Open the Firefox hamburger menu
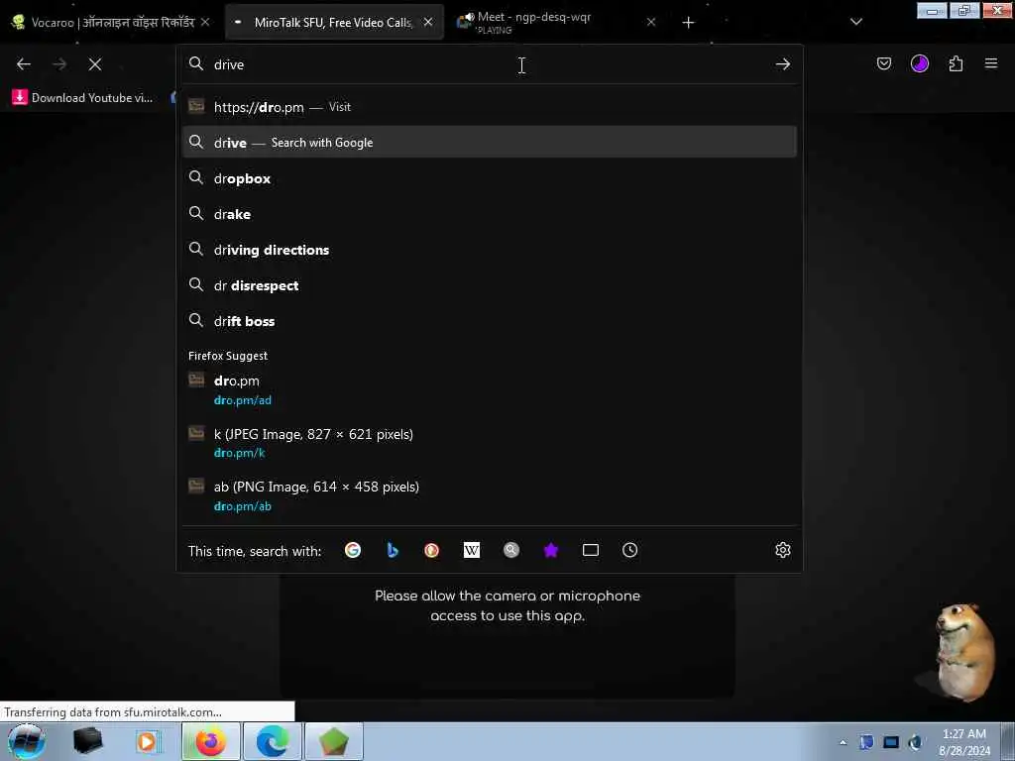Image resolution: width=1015 pixels, height=761 pixels. point(991,63)
